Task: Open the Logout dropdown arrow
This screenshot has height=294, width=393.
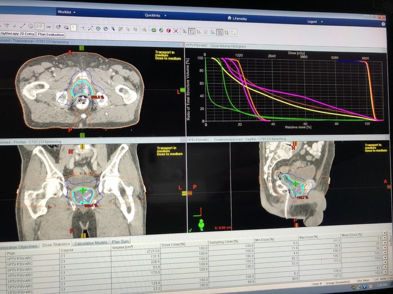Action: pos(322,22)
